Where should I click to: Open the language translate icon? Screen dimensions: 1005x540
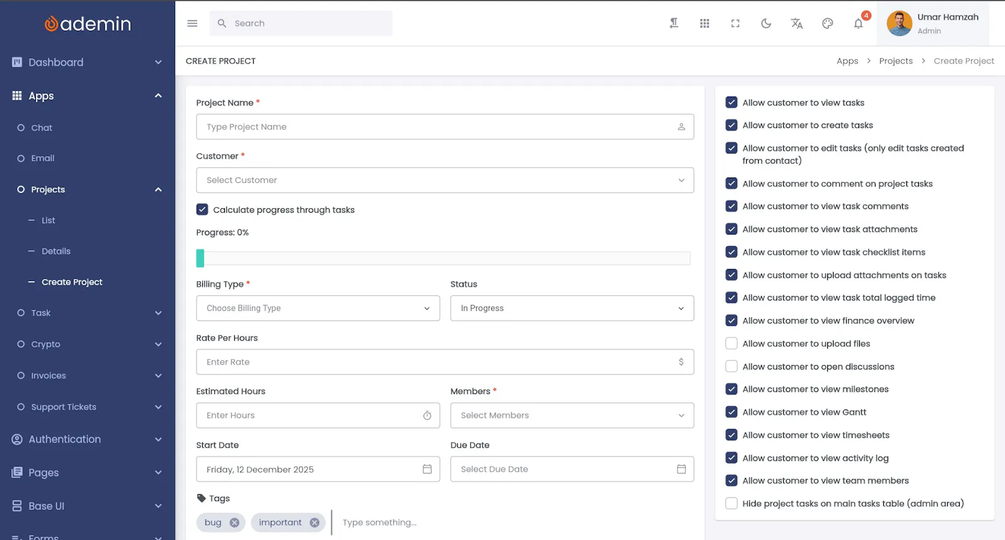(x=796, y=23)
